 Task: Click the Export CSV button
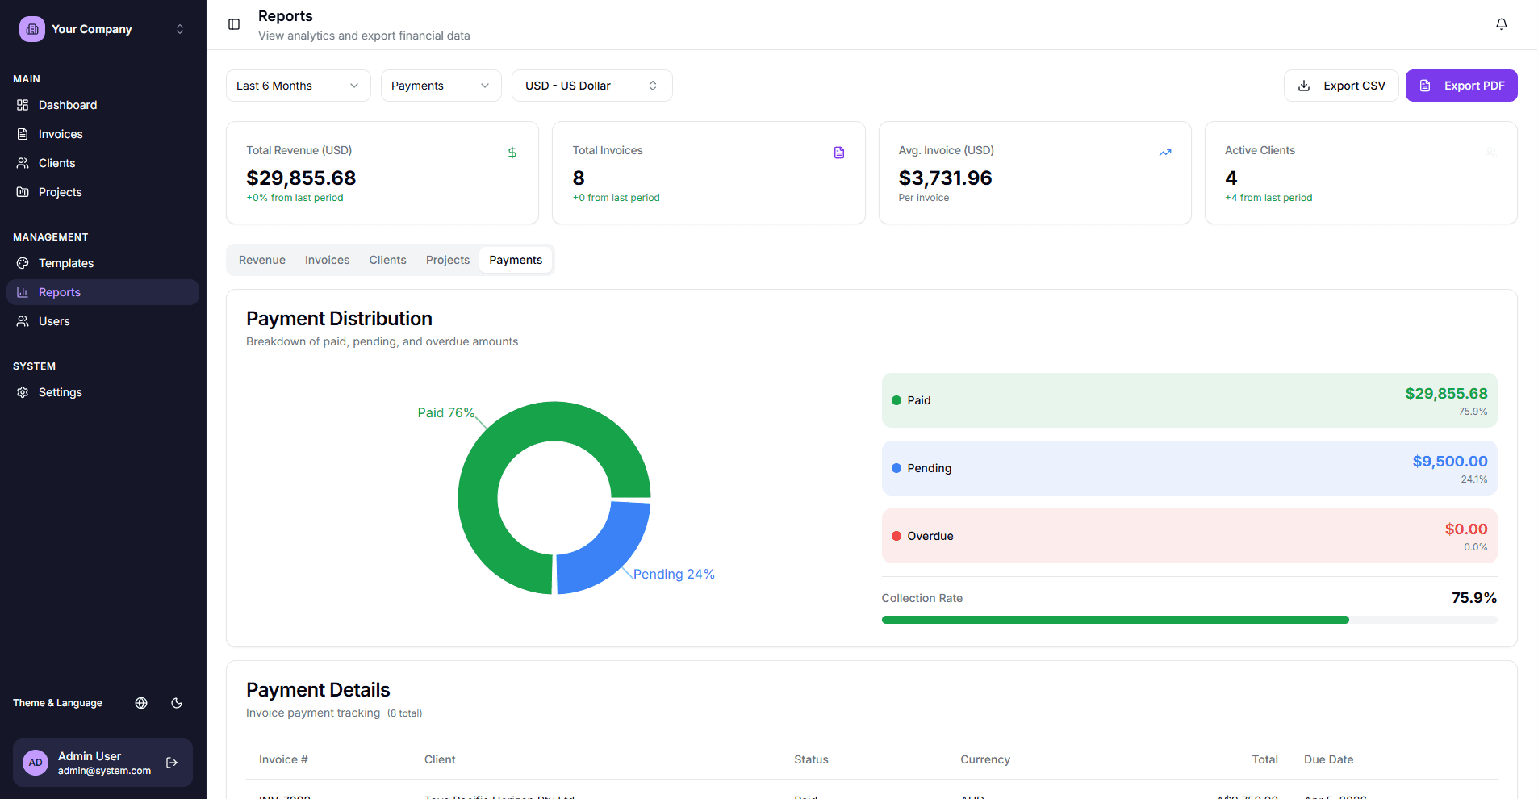click(1341, 85)
